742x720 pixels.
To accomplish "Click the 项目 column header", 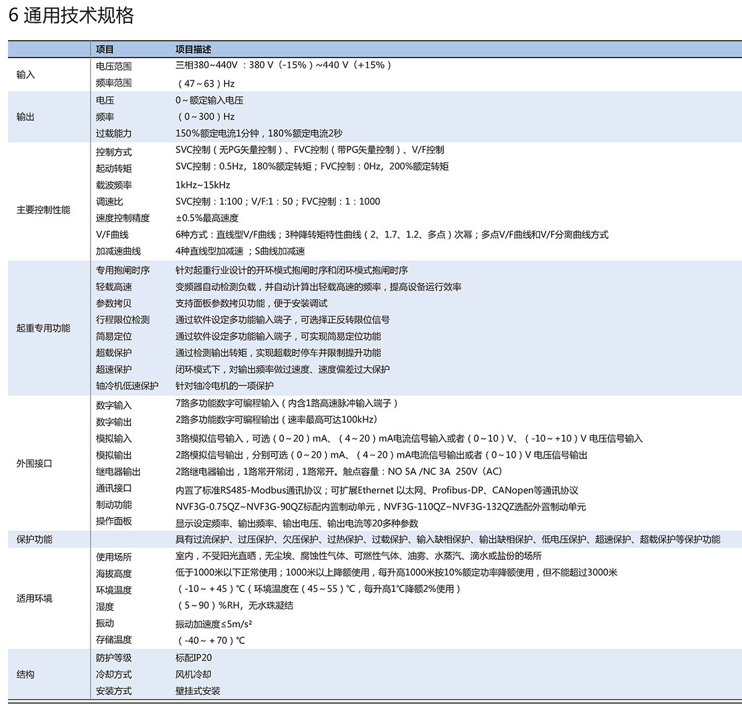I will point(104,49).
